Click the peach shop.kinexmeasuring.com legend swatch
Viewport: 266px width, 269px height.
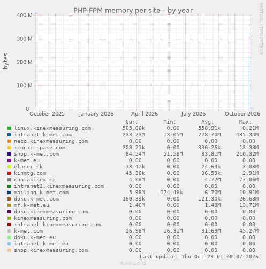9,250
